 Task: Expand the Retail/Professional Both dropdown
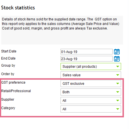tap(91, 92)
